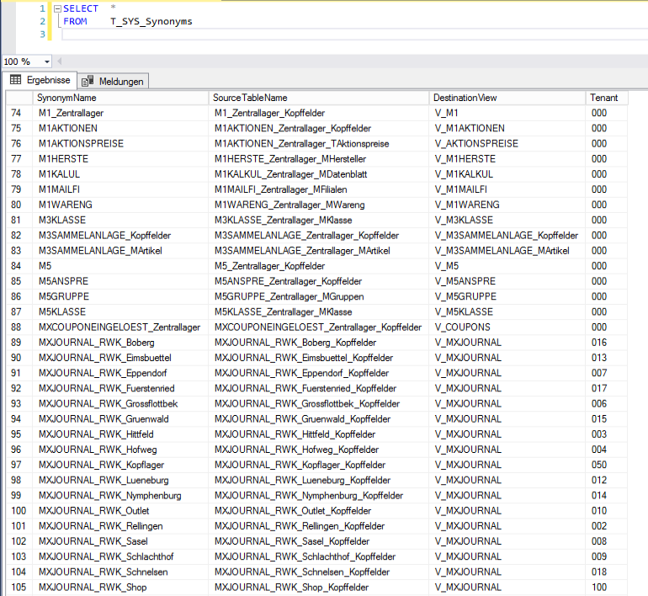Collapse the SELECT statement outline box
Screen dimensions: 648x596
(57, 8)
